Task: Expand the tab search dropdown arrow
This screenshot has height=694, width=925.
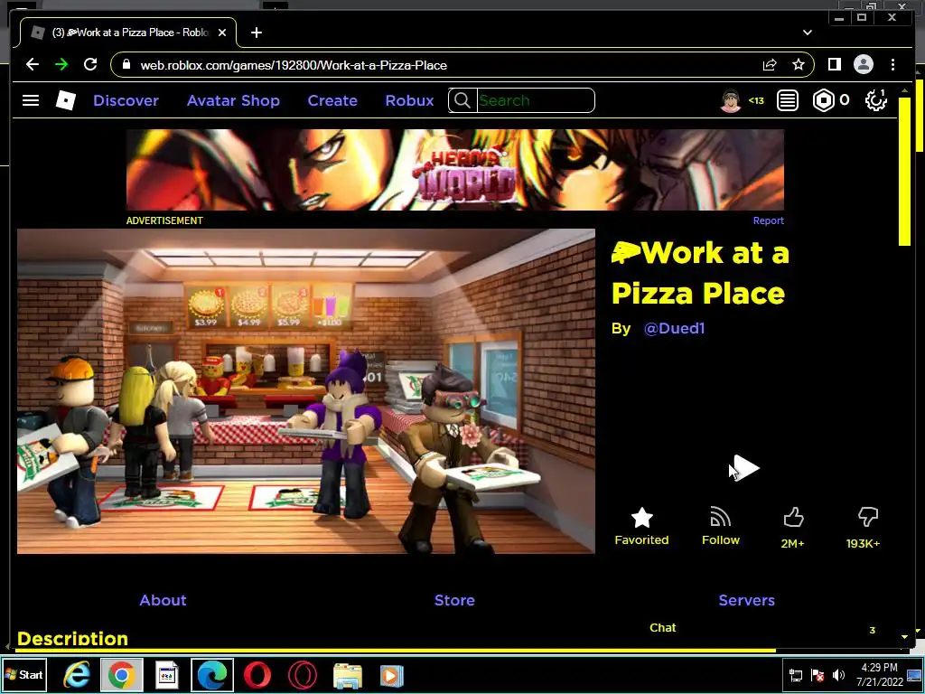Action: click(807, 33)
